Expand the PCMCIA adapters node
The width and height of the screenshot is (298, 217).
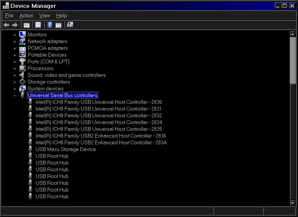(15, 48)
